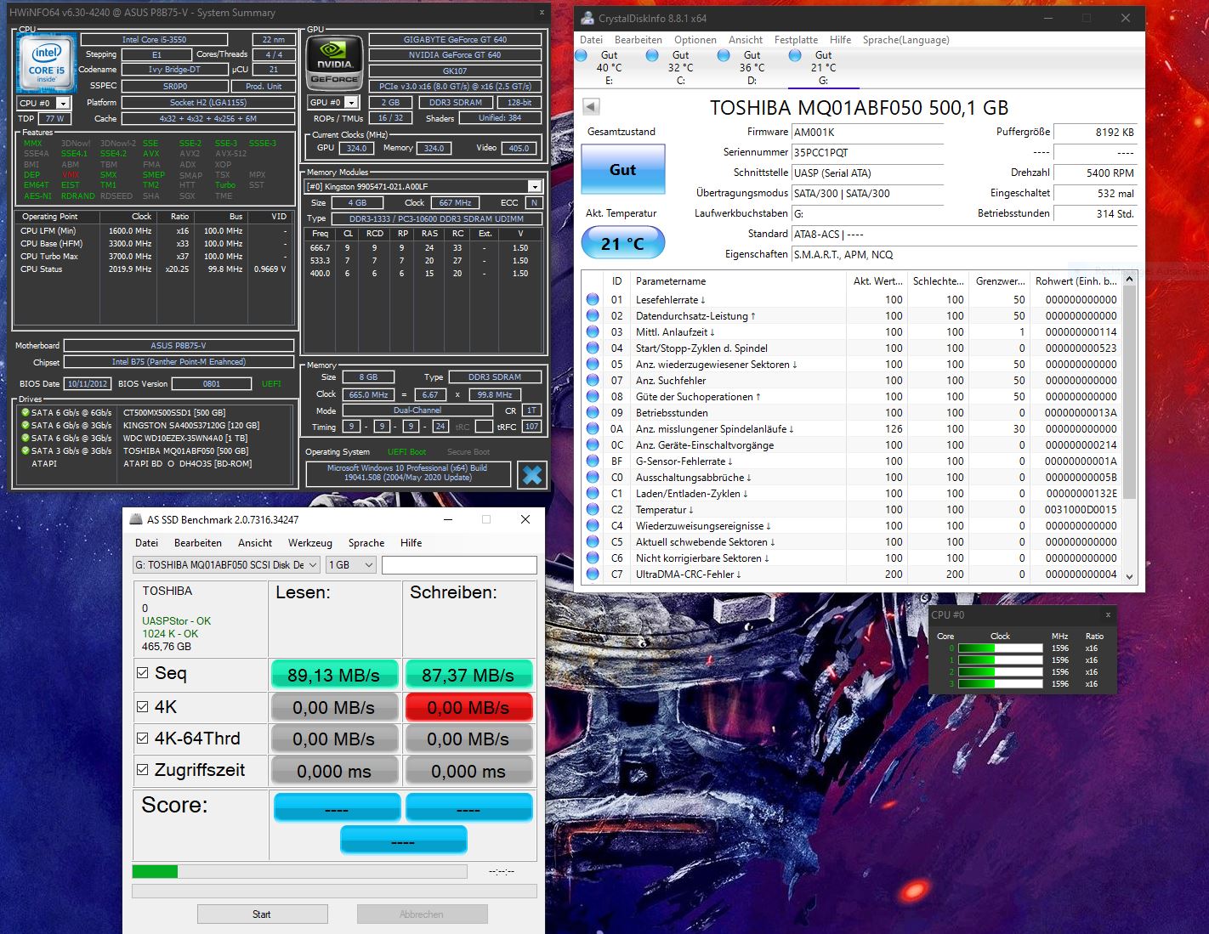This screenshot has height=934, width=1209.
Task: Select drive G: status orb at 21 °C
Action: click(795, 55)
